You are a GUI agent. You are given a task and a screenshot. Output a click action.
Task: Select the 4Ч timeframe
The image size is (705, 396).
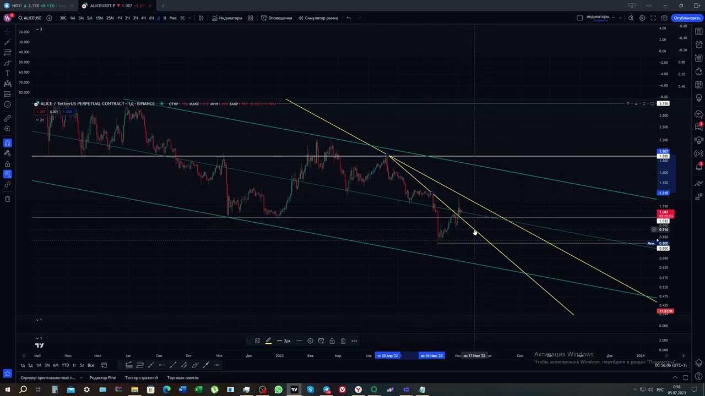click(x=143, y=18)
